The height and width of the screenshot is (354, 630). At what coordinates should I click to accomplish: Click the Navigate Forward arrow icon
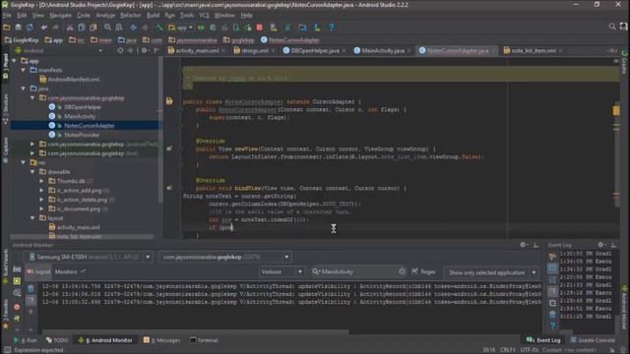(x=145, y=28)
